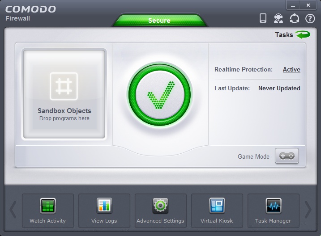Click the Active link for Realtime Protection
The image size is (321, 236).
click(x=291, y=70)
